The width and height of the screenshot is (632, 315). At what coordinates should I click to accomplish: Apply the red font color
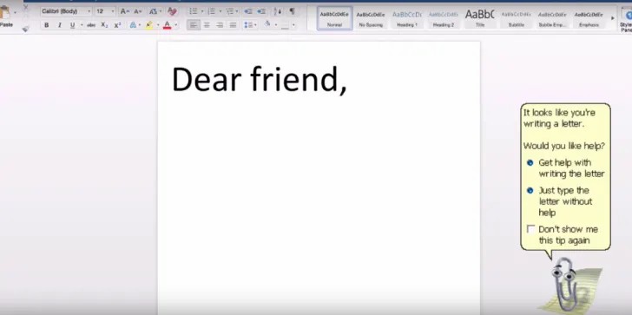(x=168, y=25)
